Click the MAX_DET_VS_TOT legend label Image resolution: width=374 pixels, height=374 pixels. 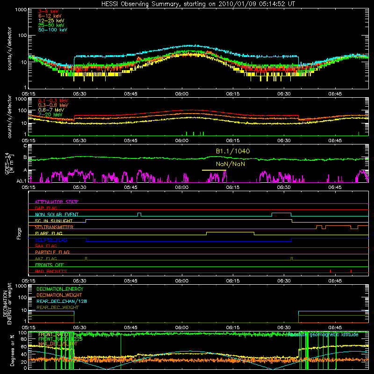pos(58,344)
